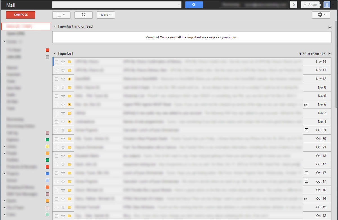
Task: Select the Nov 5 message checkbox
Action: 56,105
